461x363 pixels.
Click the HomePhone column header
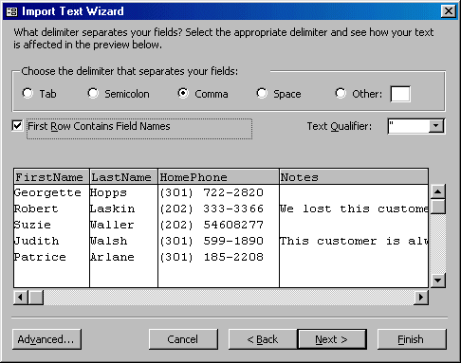tap(218, 177)
